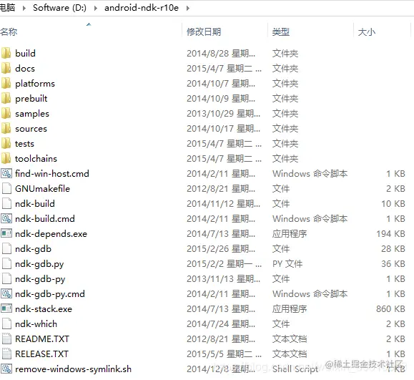Select the platforms folder icon
Viewport: 414px width, 380px height.
pos(6,83)
